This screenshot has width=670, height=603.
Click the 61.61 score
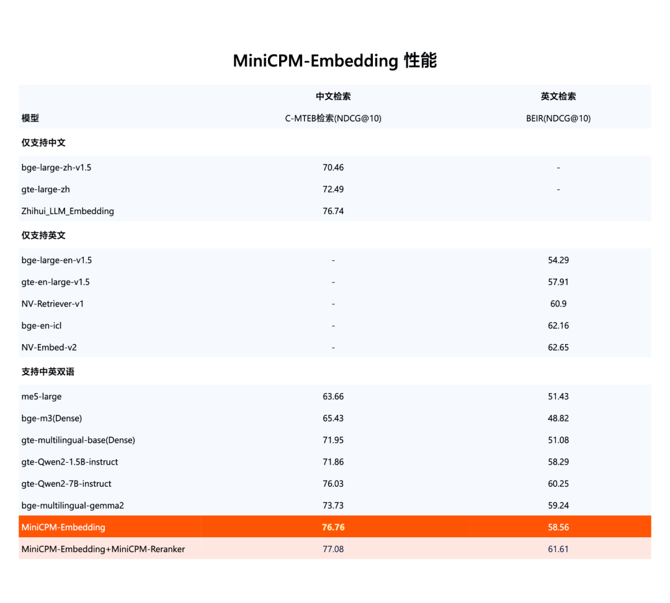558,549
